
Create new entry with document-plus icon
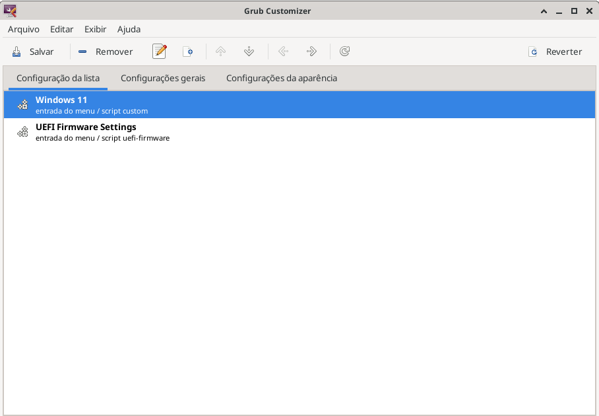(x=187, y=52)
